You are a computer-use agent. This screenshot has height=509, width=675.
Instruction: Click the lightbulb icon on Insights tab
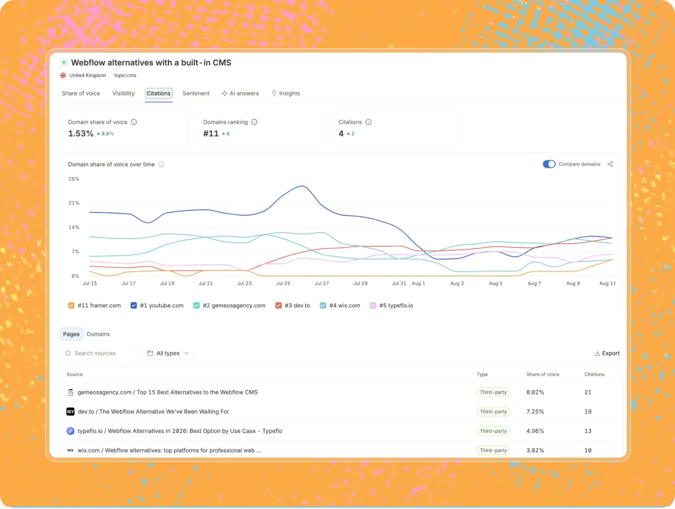tap(274, 94)
